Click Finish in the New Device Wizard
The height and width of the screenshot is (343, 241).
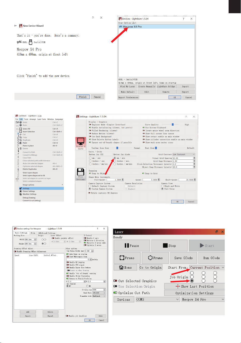(x=83, y=97)
